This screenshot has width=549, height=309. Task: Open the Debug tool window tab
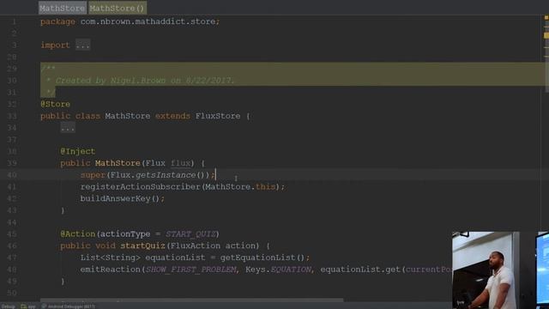[x=8, y=306]
